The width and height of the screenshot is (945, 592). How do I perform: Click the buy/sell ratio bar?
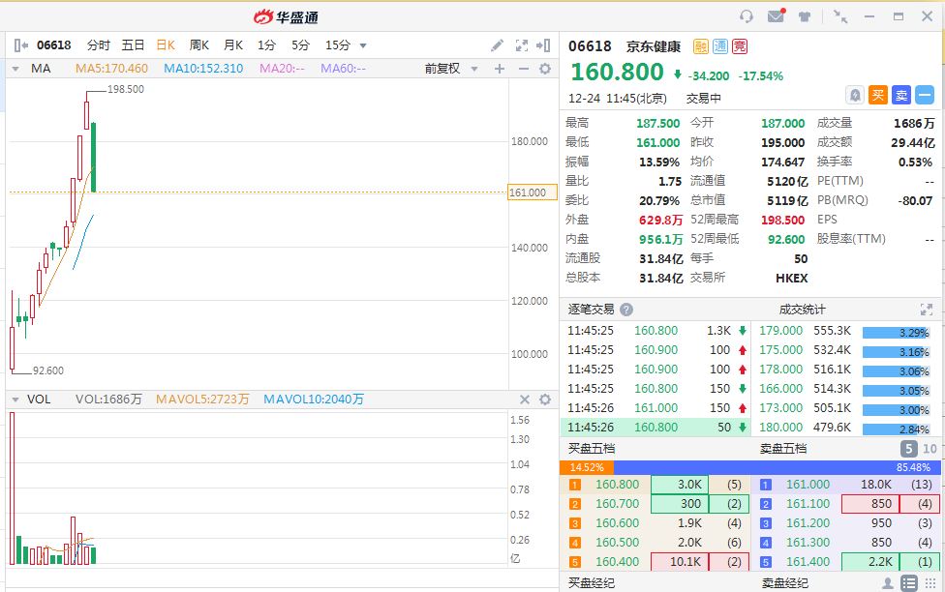click(x=751, y=467)
